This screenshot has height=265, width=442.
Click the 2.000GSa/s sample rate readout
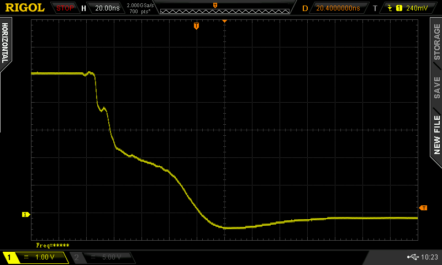click(140, 6)
